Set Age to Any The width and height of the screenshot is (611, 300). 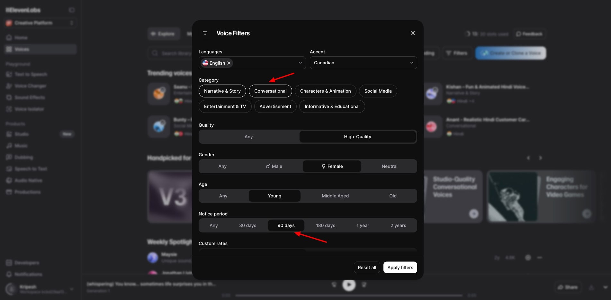tap(223, 196)
